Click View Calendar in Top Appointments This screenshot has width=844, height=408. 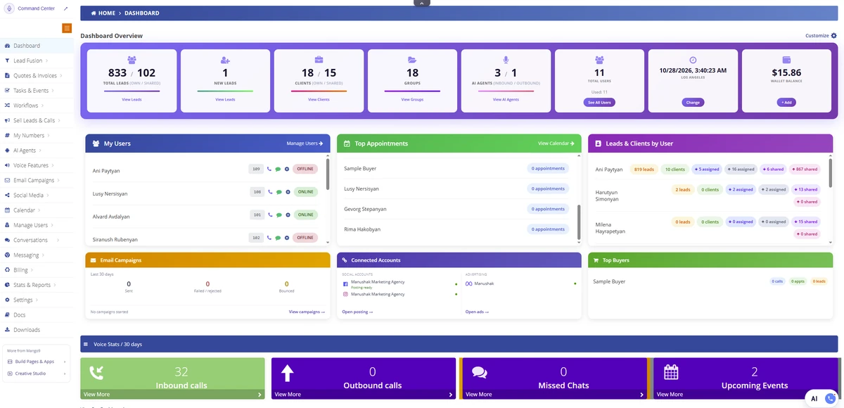557,144
